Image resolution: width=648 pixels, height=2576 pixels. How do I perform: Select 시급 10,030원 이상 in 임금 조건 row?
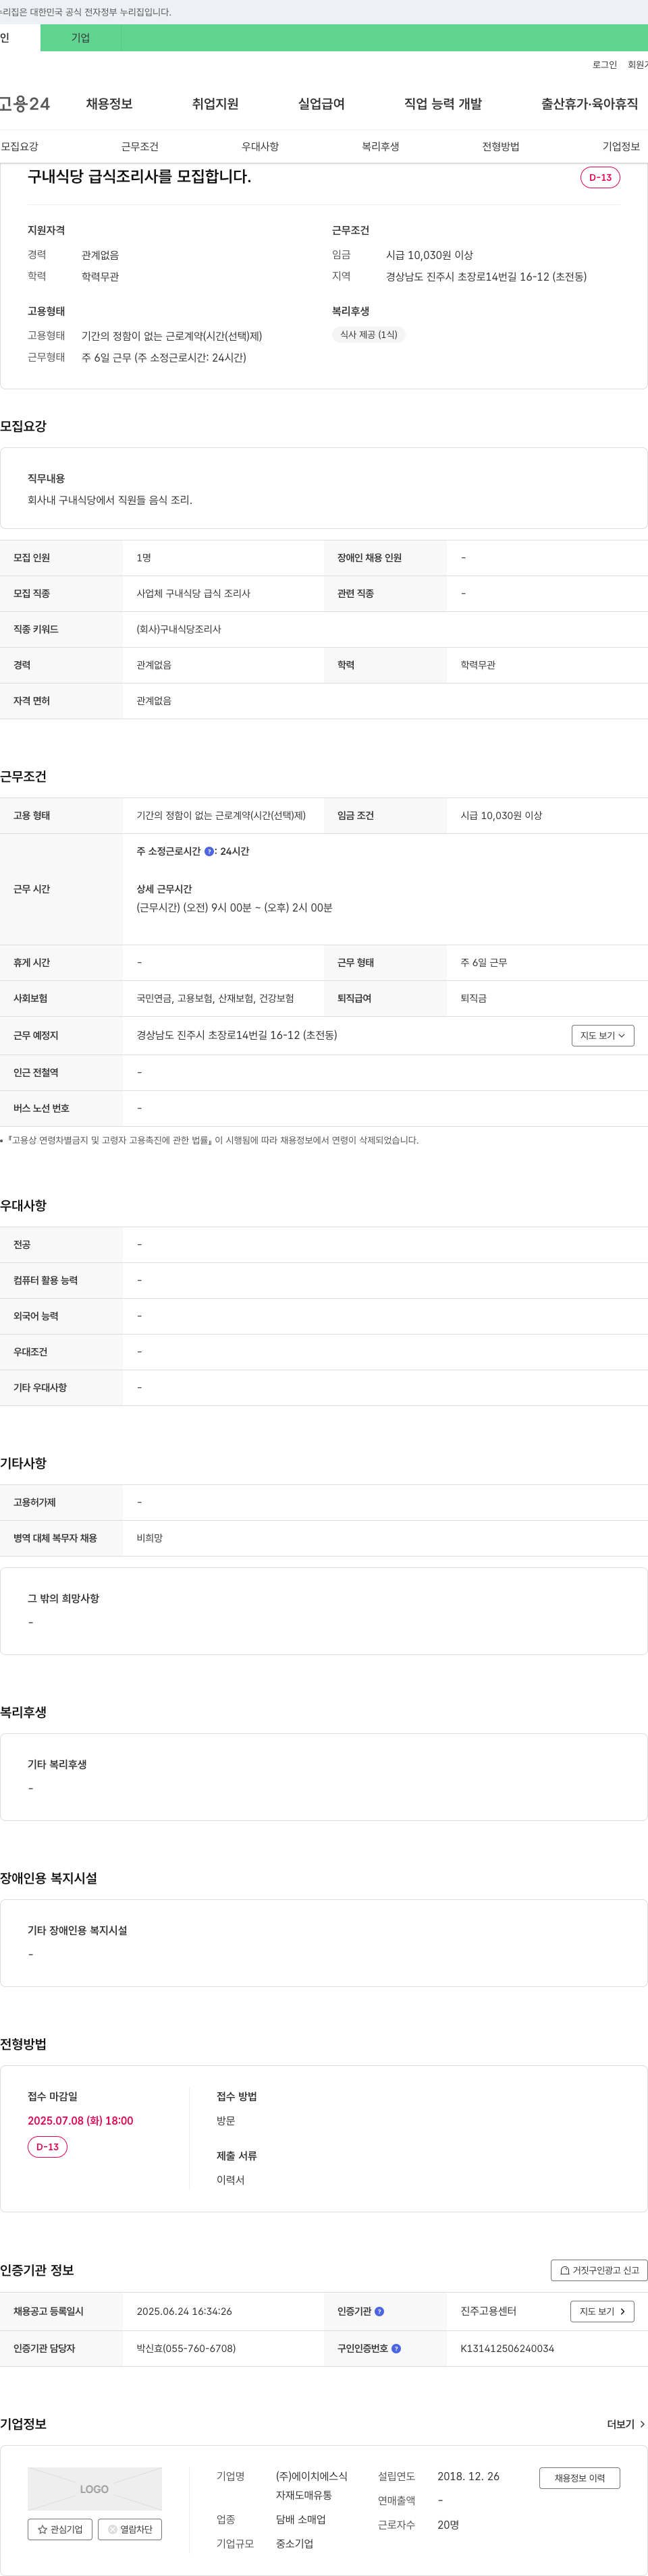coord(501,815)
